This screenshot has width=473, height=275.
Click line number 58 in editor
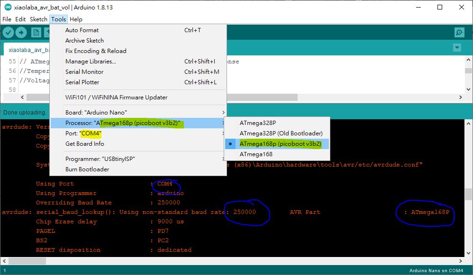12,90
